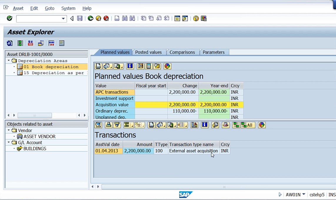
Task: Click the Transaction type name column header
Action: 194,144
